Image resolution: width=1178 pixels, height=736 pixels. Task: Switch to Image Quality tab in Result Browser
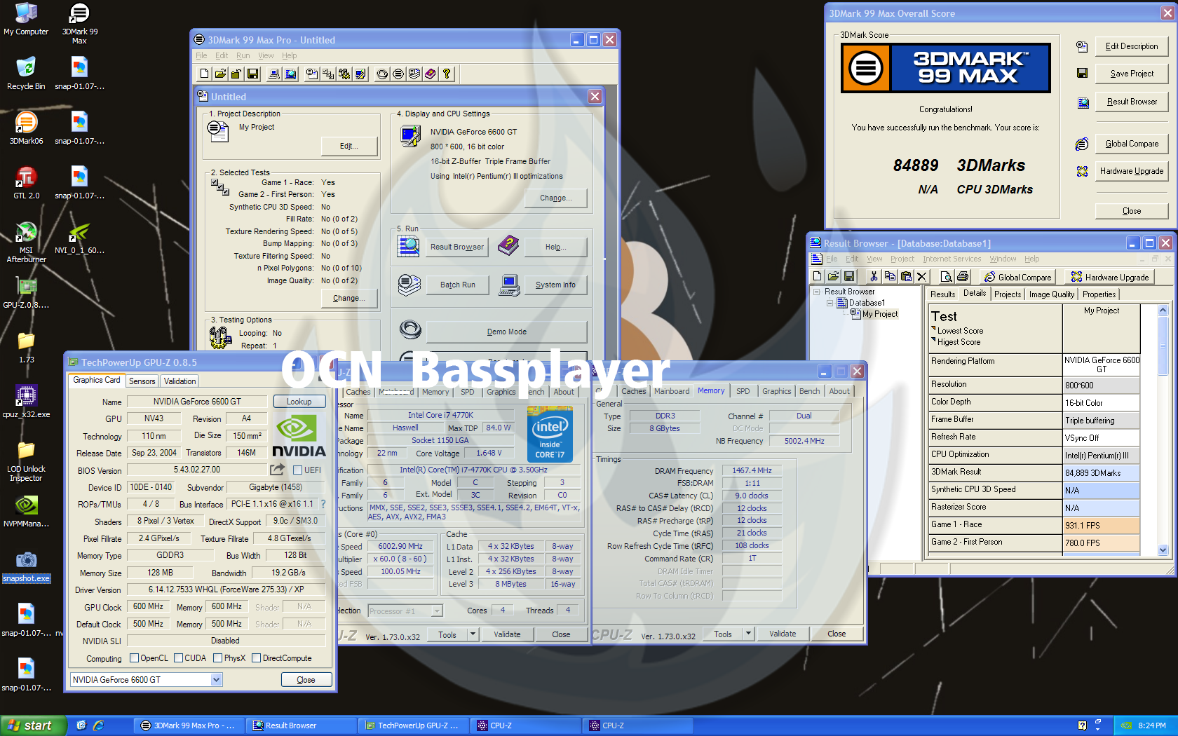click(x=1051, y=294)
